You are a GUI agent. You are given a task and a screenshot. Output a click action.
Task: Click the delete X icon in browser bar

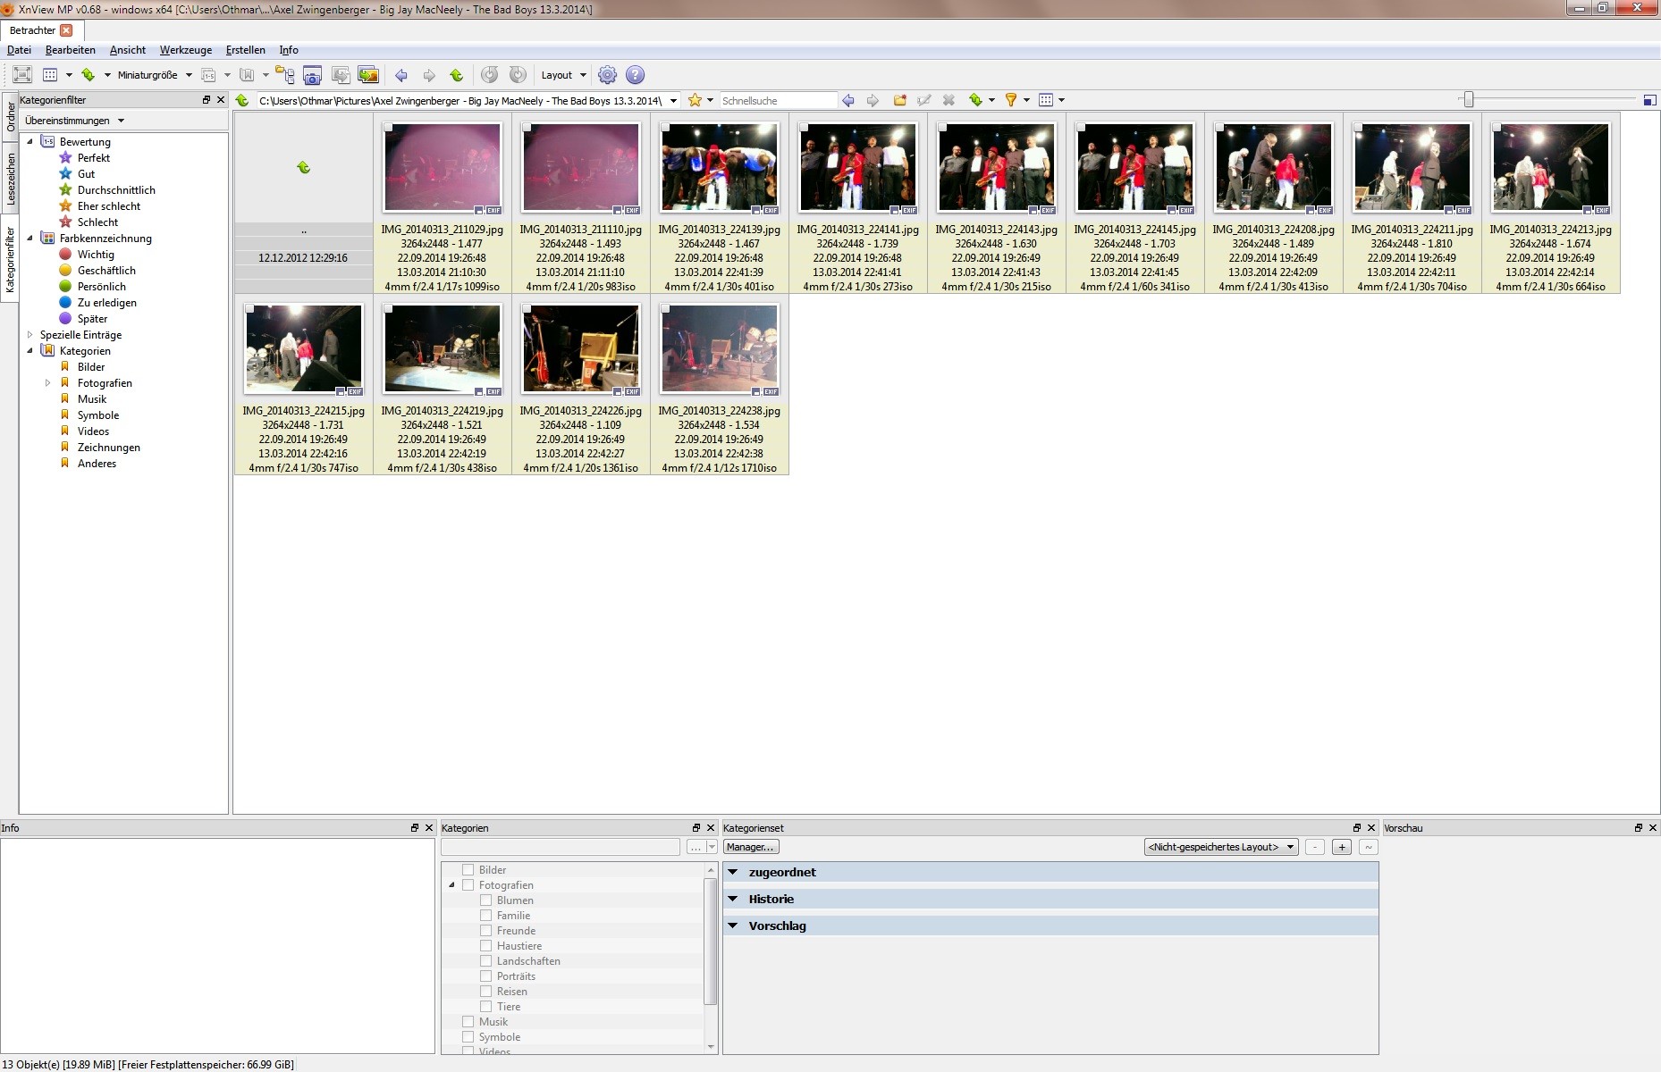click(949, 100)
